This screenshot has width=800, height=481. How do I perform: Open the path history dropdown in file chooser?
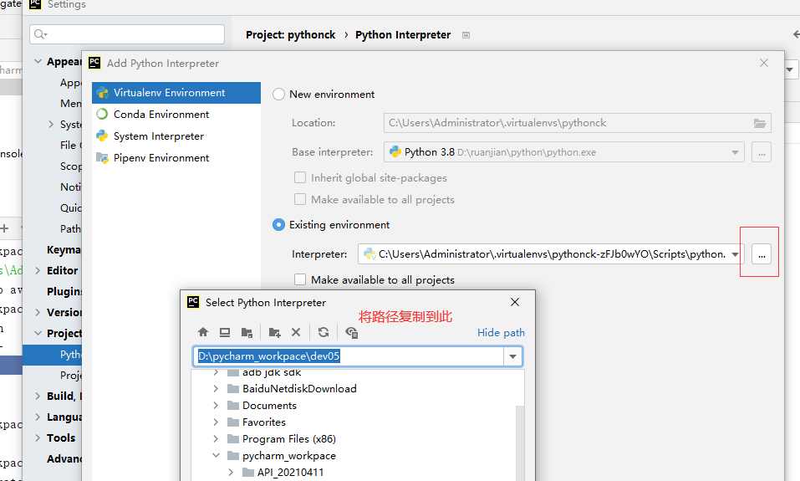[512, 356]
